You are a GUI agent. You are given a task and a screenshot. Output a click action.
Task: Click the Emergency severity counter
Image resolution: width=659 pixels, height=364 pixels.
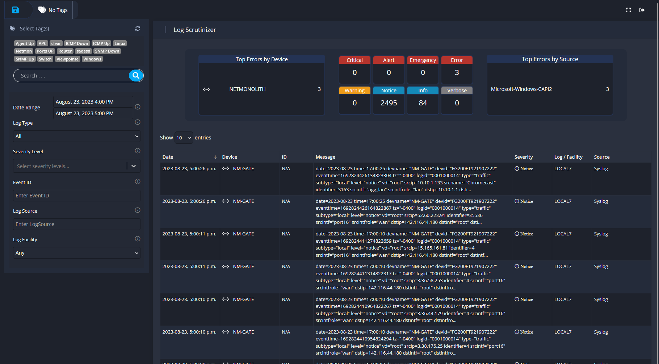[423, 70]
